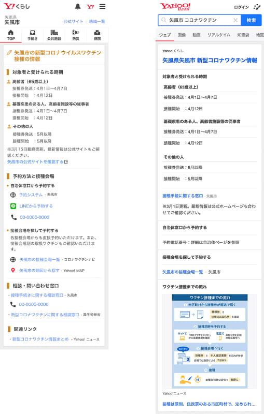The height and width of the screenshot is (414, 264).
Task: Click the red map pin icon
Action: click(x=12, y=270)
